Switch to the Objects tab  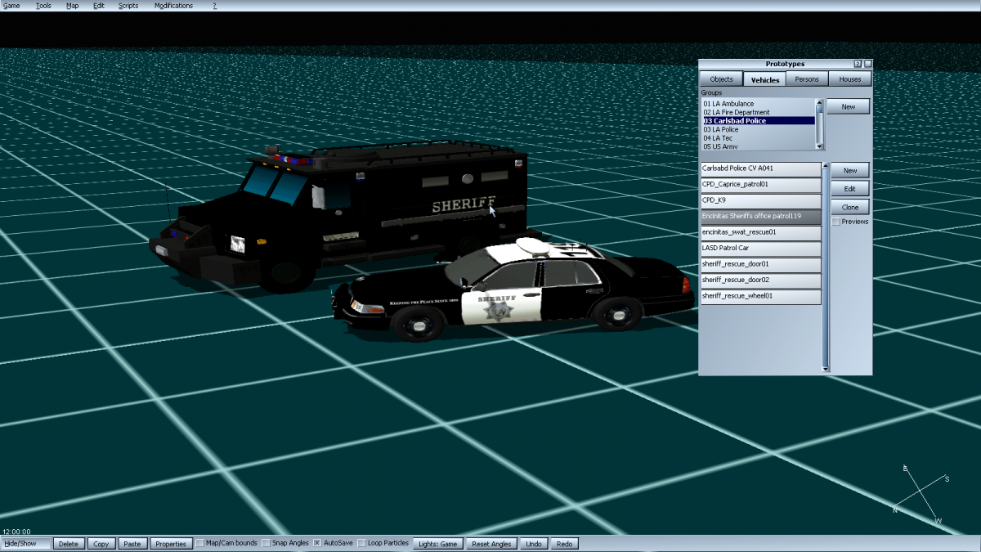[x=721, y=79]
